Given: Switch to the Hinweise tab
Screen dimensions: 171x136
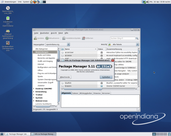Looking at the screenshot, I should pos(97,93).
